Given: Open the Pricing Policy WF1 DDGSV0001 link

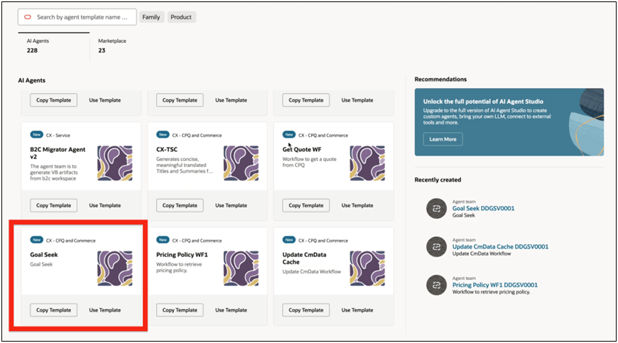Looking at the screenshot, I should point(494,285).
